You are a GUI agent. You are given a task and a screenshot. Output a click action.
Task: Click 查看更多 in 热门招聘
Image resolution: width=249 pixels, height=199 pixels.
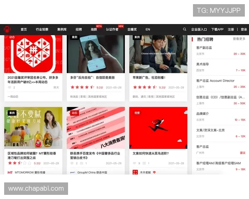coord(239,39)
